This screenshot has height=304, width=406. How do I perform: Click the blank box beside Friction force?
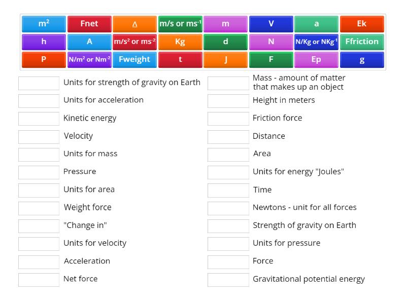pos(228,119)
